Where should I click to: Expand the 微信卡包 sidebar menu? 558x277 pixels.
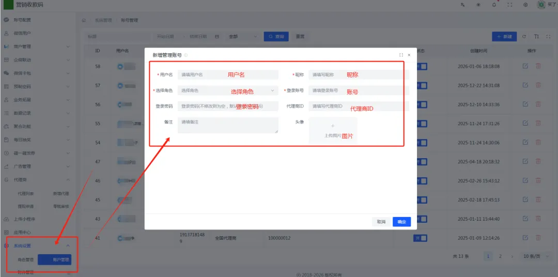pos(37,73)
